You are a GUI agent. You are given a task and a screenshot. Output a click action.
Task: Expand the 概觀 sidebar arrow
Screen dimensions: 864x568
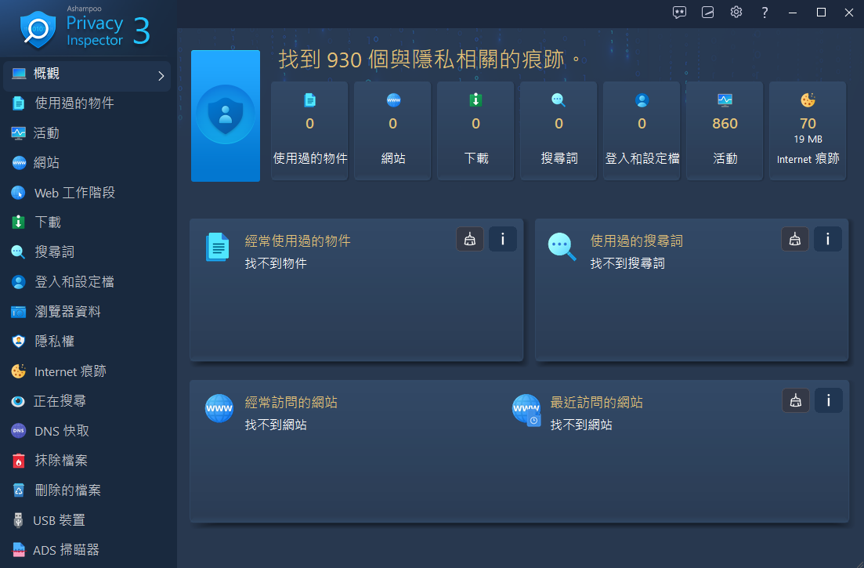click(161, 76)
